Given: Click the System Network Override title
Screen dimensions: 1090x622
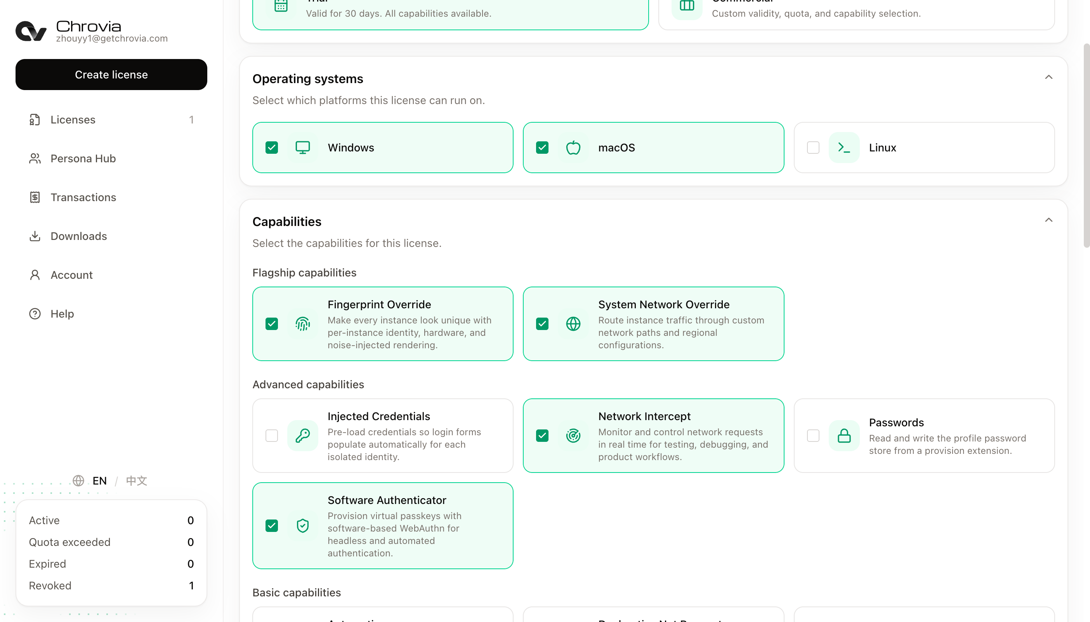Looking at the screenshot, I should coord(664,304).
